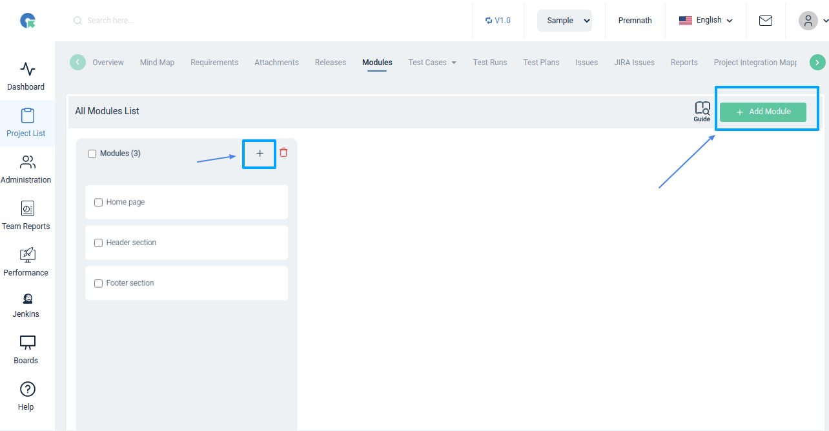829x431 pixels.
Task: Switch to the Releases tab
Action: coord(331,63)
